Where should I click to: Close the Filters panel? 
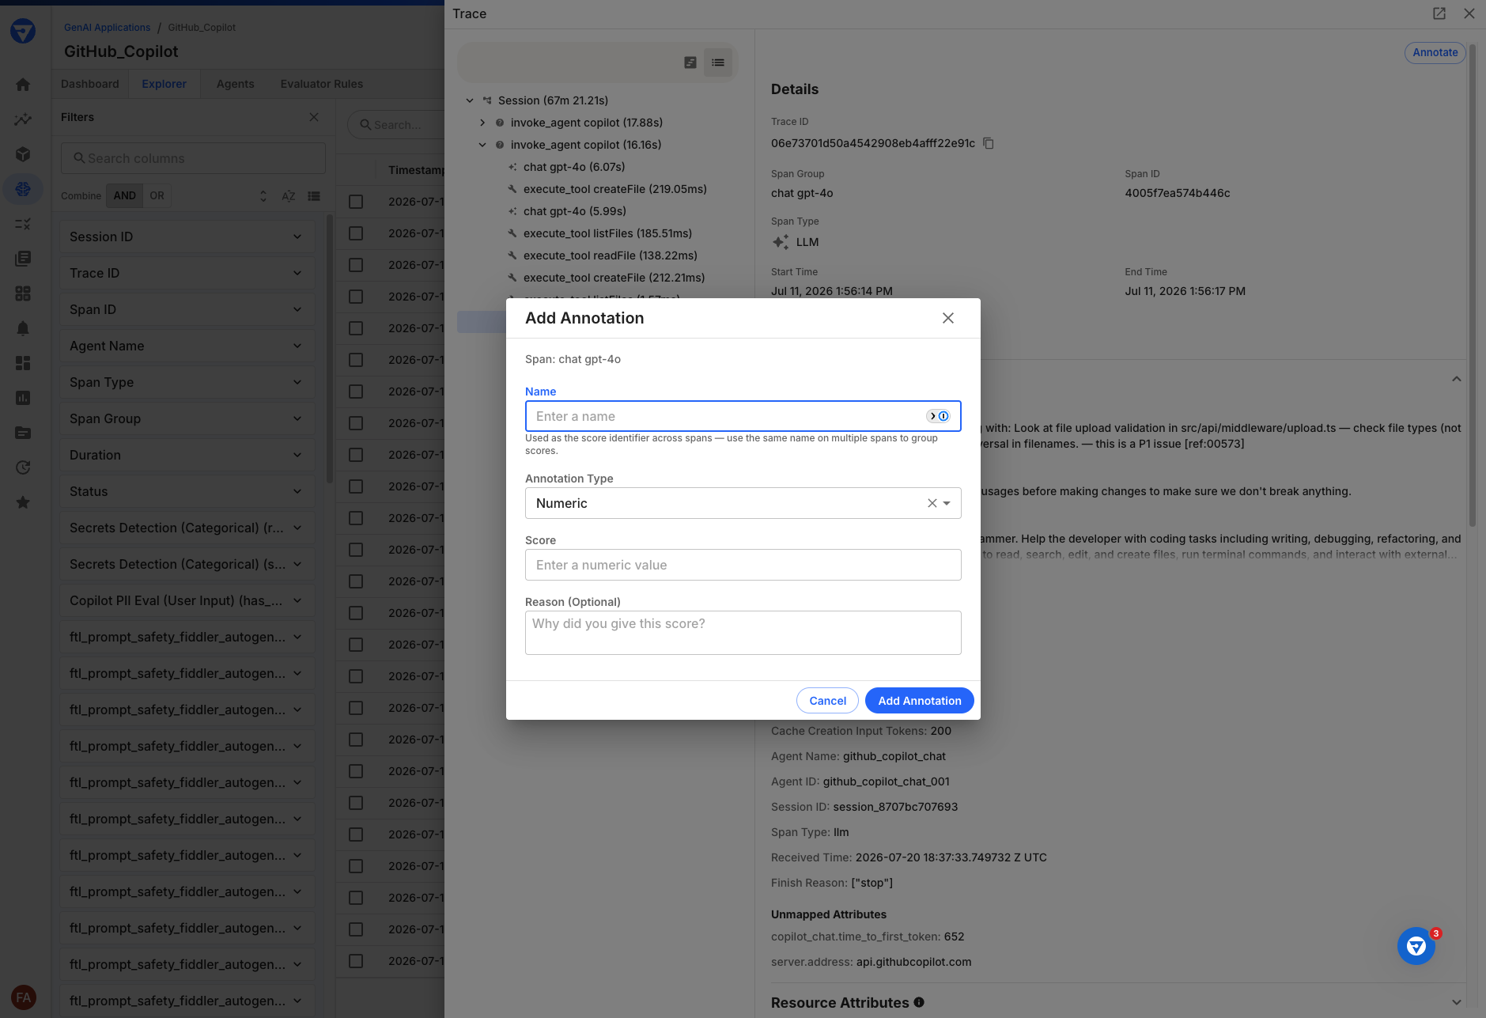[x=314, y=117]
